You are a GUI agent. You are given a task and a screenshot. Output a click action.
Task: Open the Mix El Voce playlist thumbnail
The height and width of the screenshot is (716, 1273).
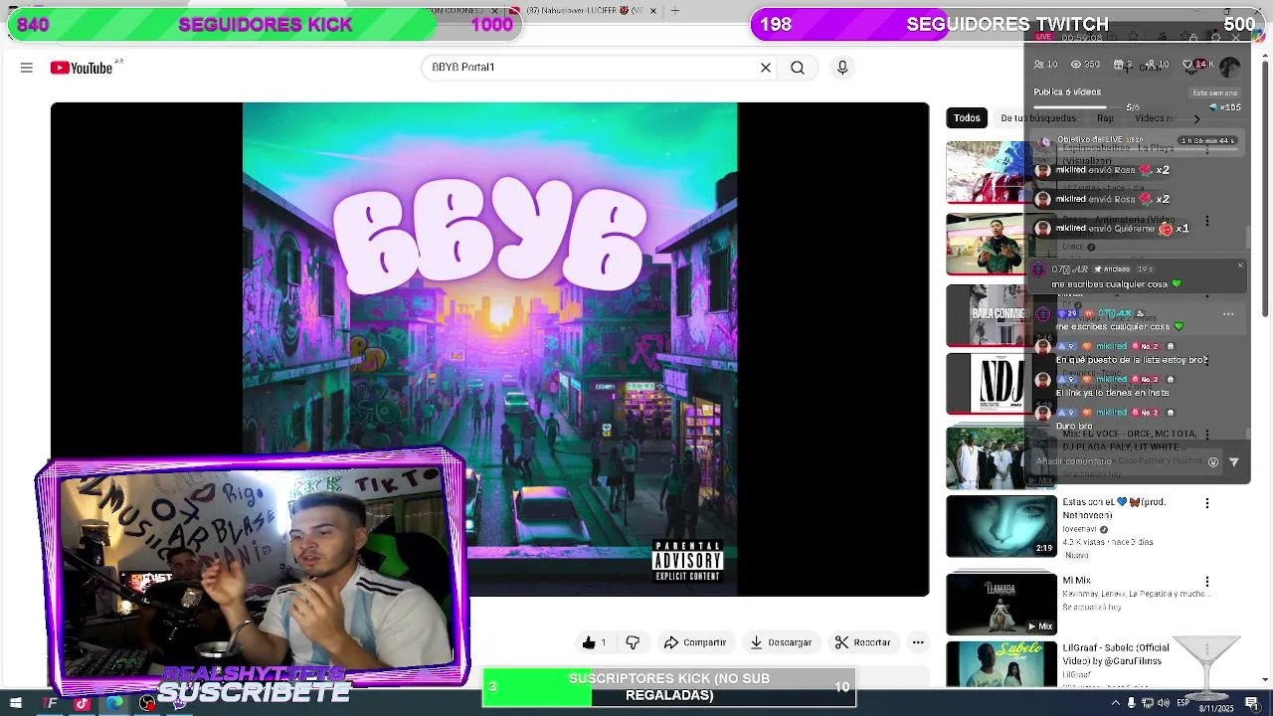[1000, 457]
